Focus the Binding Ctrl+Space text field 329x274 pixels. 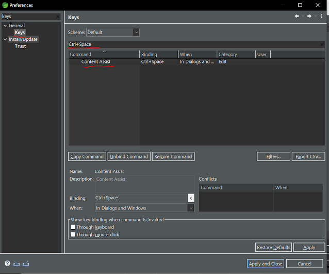click(141, 198)
